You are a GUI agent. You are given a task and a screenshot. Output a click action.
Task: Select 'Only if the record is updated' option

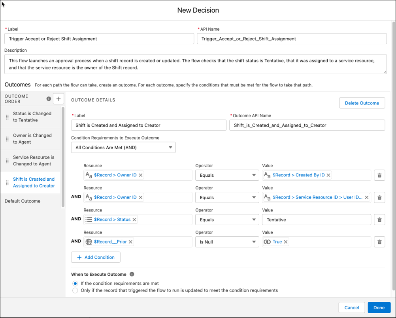tap(75, 290)
